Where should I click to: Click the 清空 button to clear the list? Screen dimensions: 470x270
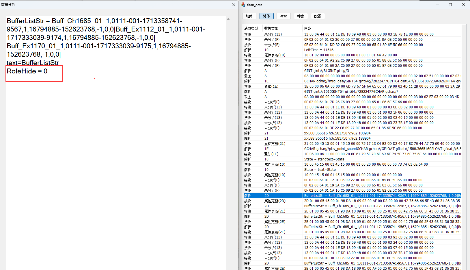(x=284, y=16)
